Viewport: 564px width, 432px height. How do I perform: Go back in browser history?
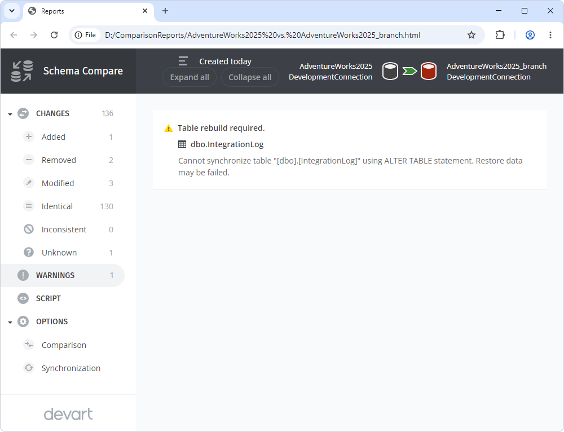[x=14, y=35]
